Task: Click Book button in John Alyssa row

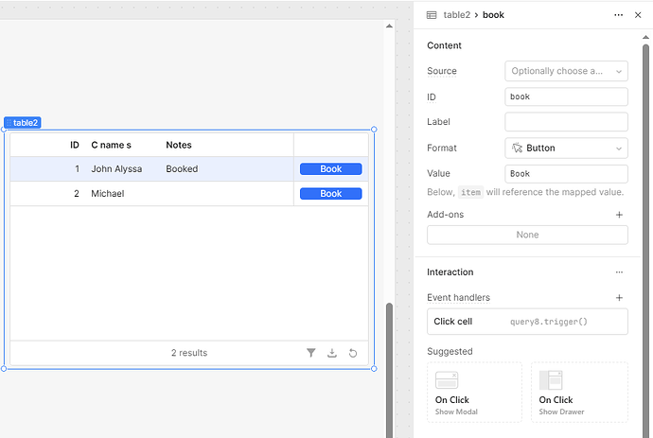Action: (x=330, y=169)
